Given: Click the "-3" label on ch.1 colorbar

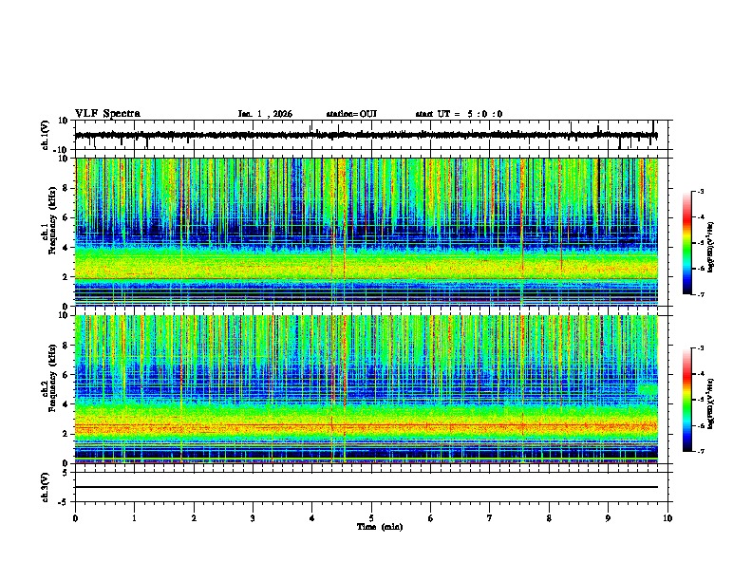Looking at the screenshot, I should [x=700, y=191].
